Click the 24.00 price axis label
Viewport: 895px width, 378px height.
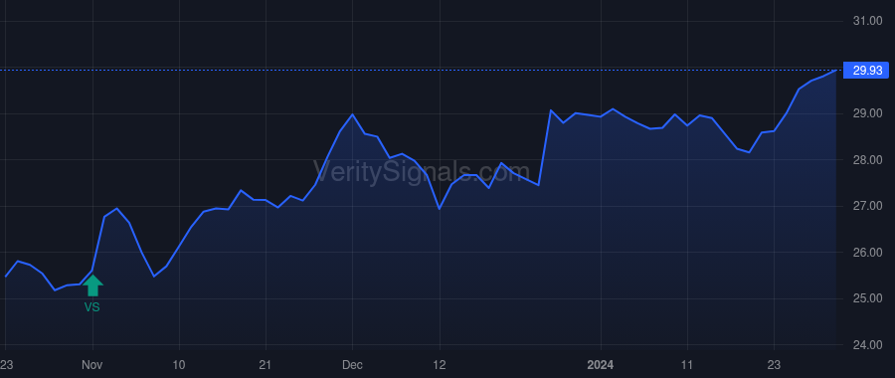[867, 345]
